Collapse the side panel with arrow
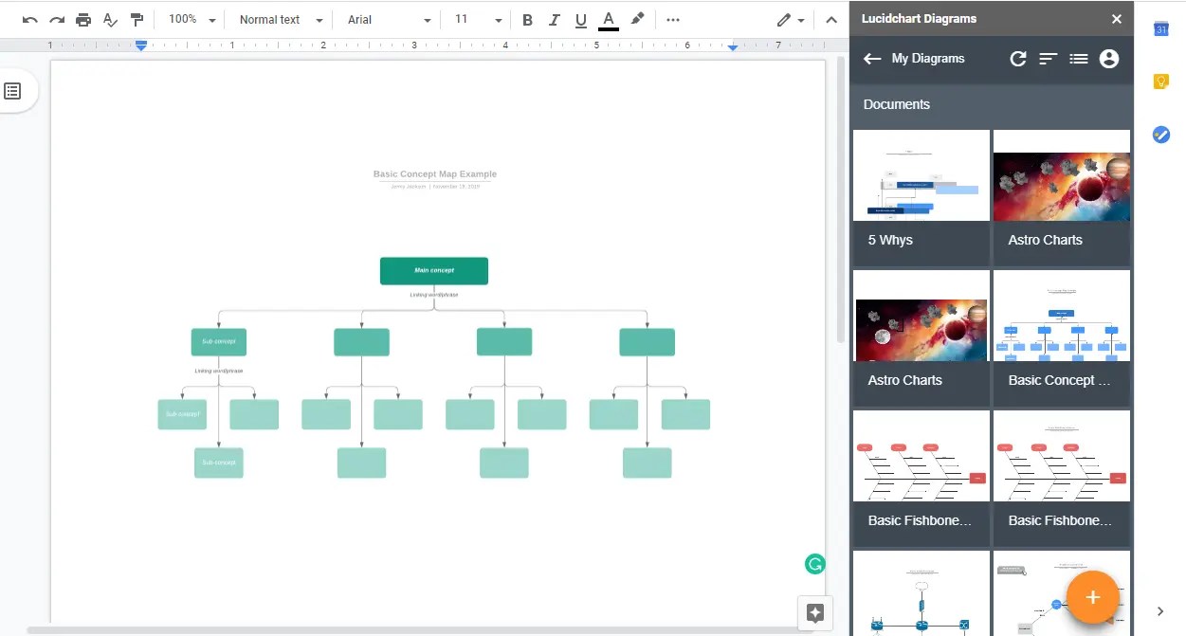 tap(1160, 611)
